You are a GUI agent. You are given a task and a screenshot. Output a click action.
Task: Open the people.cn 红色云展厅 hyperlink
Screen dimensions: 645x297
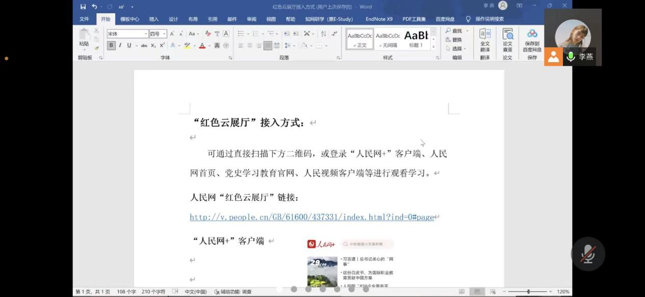(312, 217)
